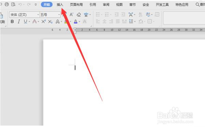Justify the paragraph text
Image resolution: width=205 pixels, height=129 pixels.
[x=118, y=21]
